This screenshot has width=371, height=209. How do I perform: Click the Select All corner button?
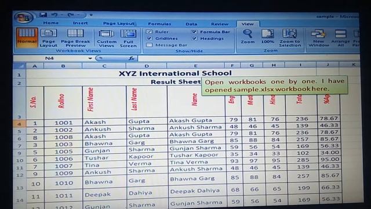click(19, 66)
